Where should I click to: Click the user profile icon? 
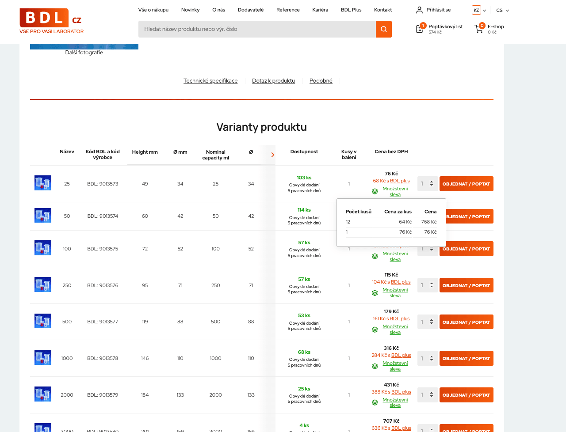coord(419,10)
